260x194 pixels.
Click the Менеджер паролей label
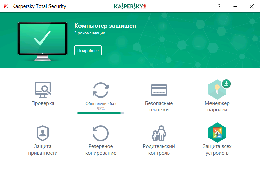coord(217,106)
